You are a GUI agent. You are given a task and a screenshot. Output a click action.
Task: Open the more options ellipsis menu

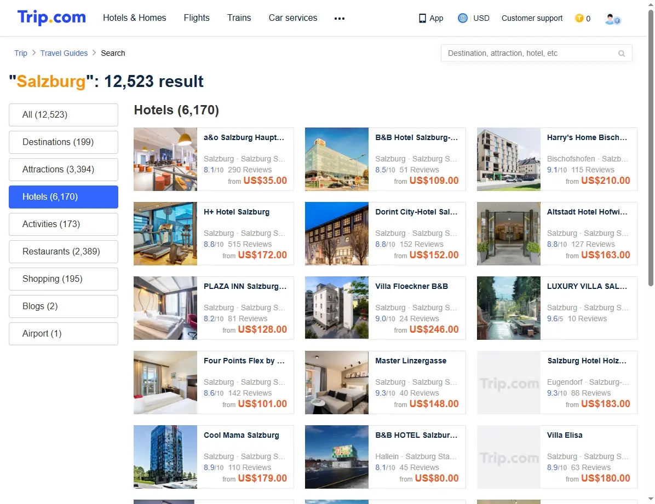point(339,19)
